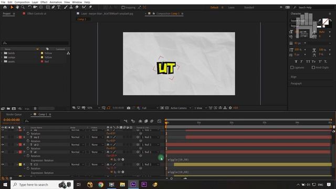336x189 pixels.
Task: Switch to the Effect Controls tab
Action: tap(37, 14)
